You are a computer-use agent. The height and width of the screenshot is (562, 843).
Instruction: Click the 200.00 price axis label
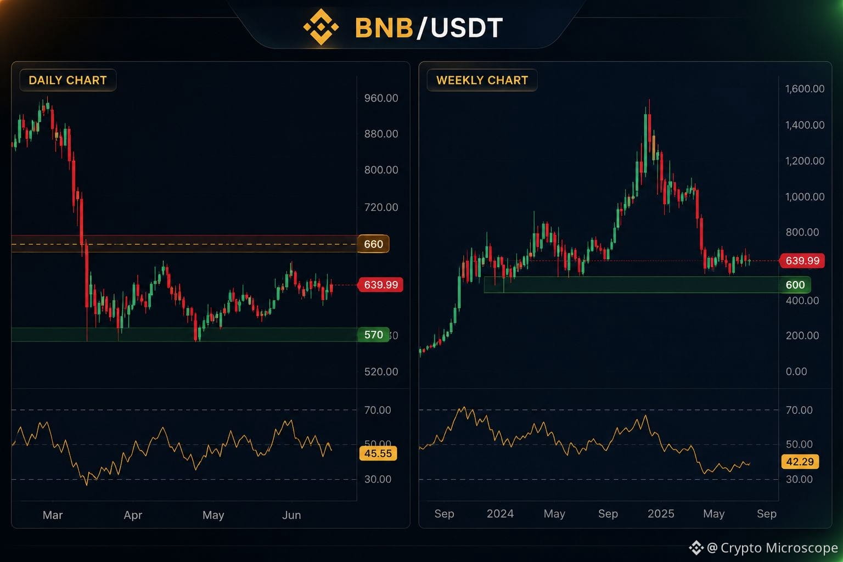[x=802, y=335]
